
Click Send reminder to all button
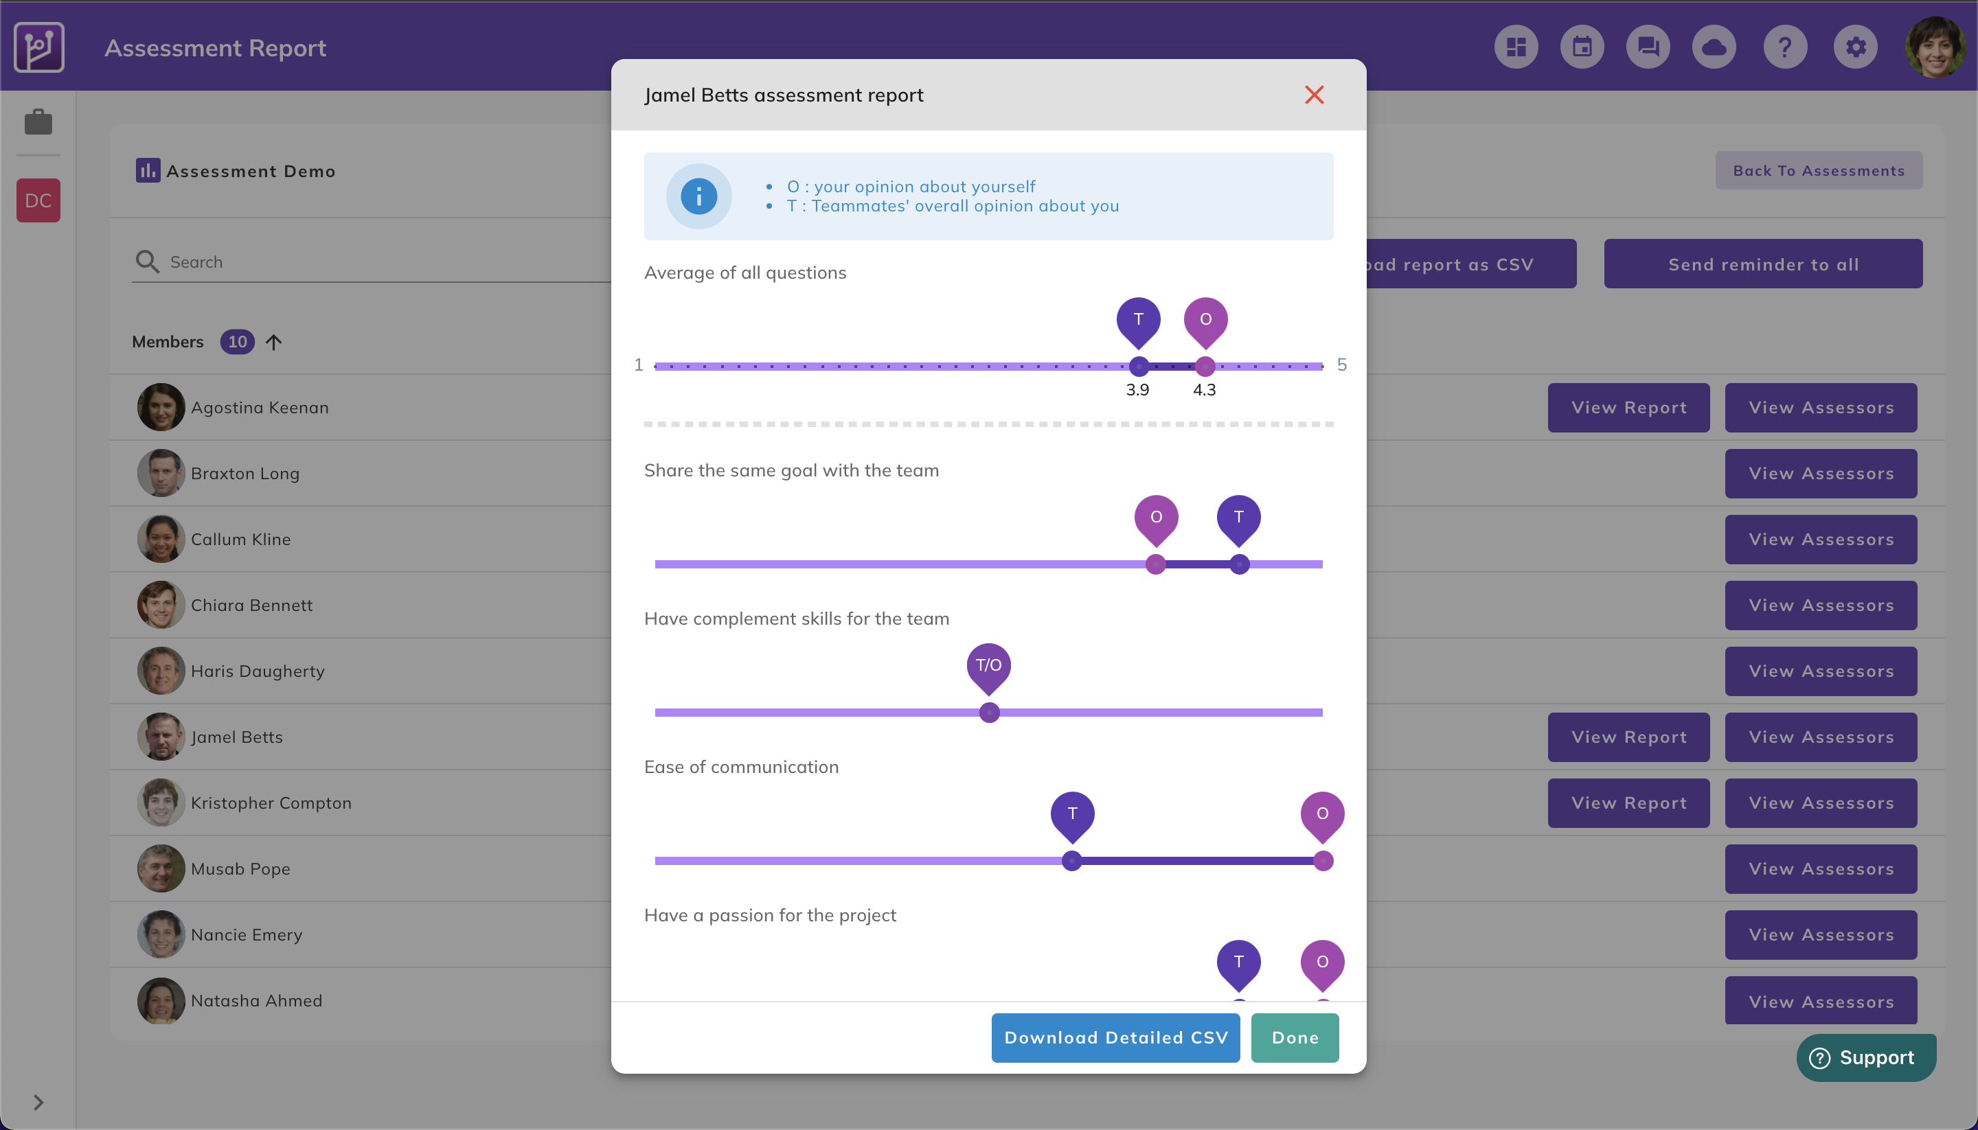[1763, 264]
